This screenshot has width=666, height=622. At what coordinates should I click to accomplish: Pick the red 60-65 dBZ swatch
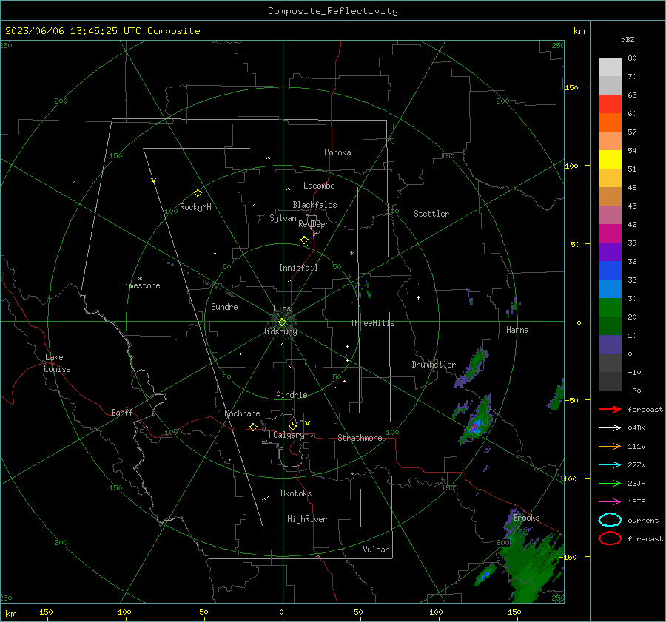pos(610,104)
